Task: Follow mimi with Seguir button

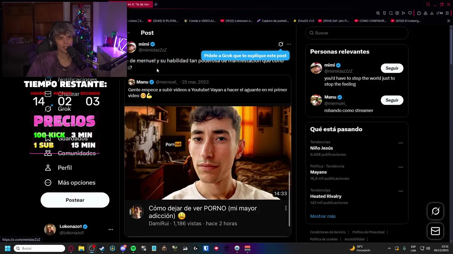Action: 392,68
